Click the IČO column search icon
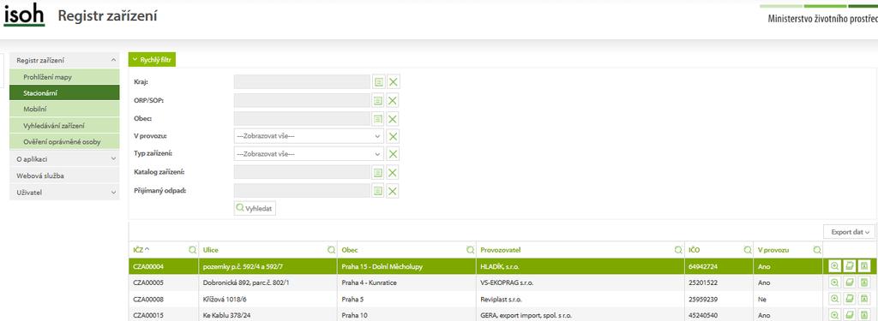Screen dimensions: 878x321 click(747, 250)
